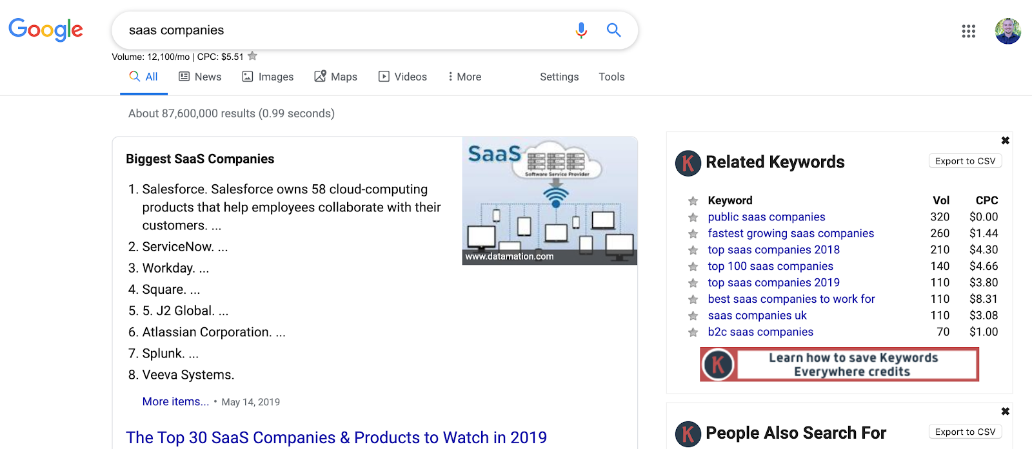The width and height of the screenshot is (1032, 449).
Task: Switch to the Images tab
Action: click(x=268, y=77)
